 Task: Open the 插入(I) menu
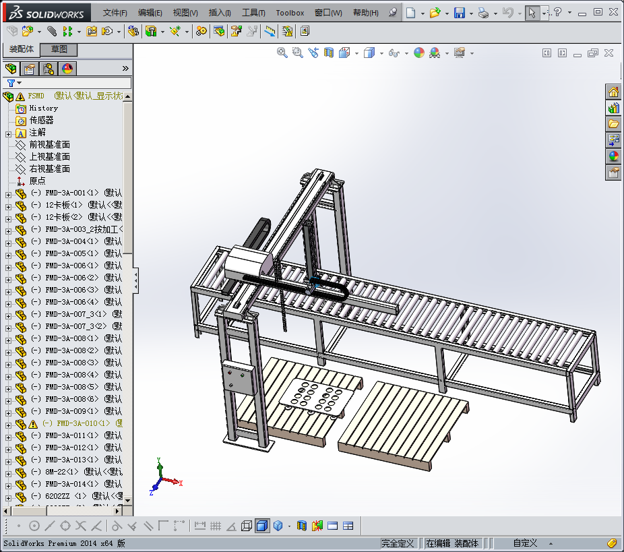[220, 13]
